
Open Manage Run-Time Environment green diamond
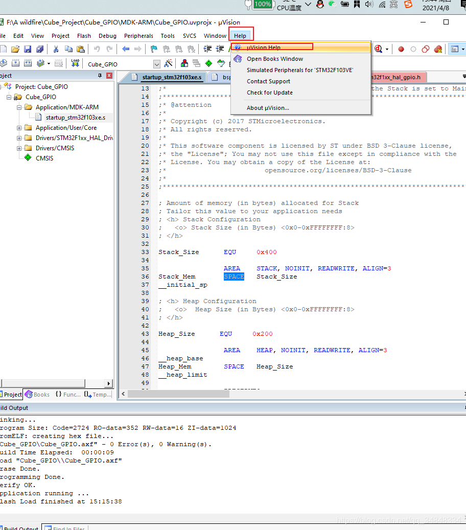click(209, 63)
